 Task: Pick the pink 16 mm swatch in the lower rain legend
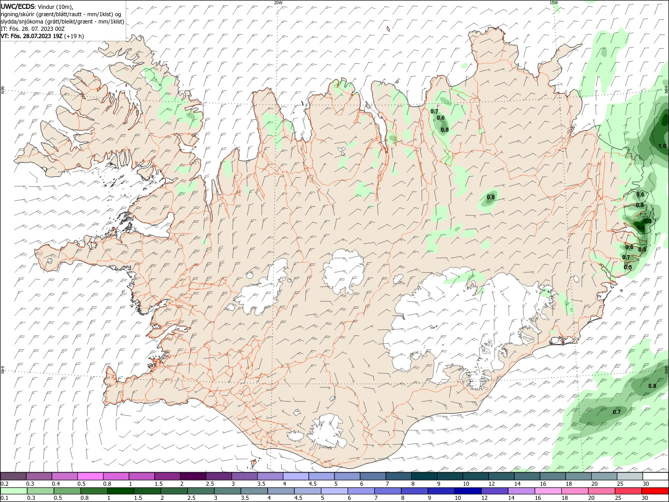(x=548, y=491)
